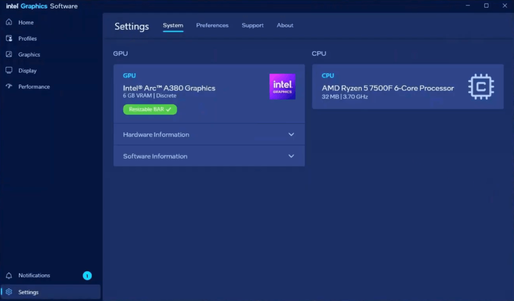Click the AMD Ryzen 5 7500F processor name
The image size is (514, 301).
click(388, 88)
